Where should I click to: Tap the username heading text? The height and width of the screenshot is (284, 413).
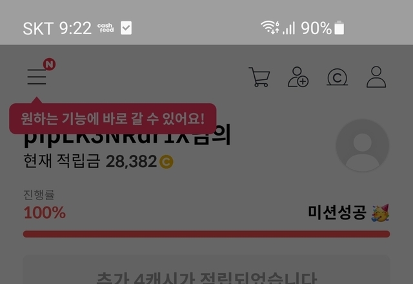click(x=127, y=137)
